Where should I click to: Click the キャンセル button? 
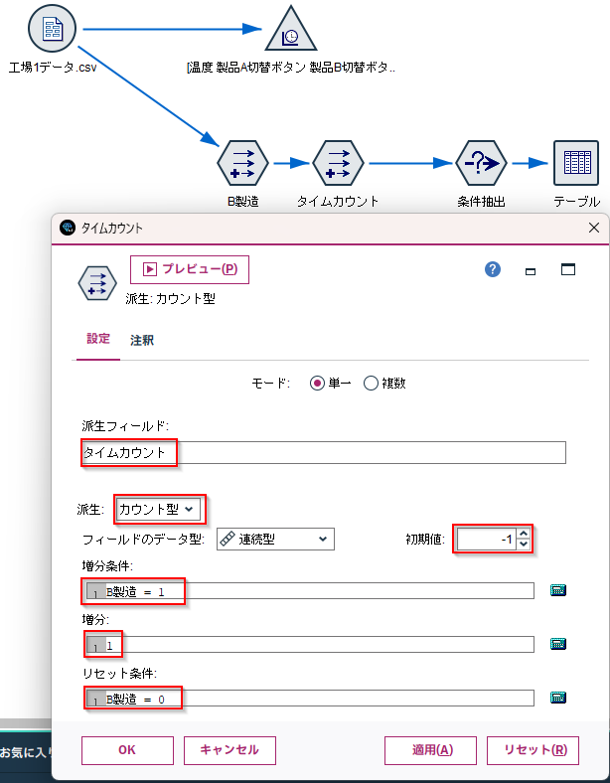click(229, 750)
